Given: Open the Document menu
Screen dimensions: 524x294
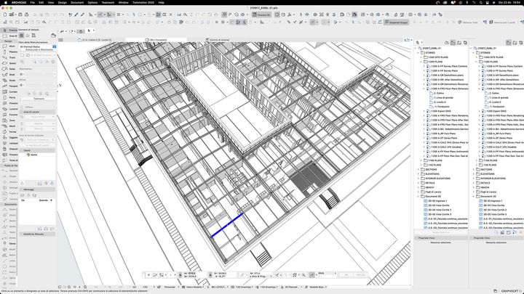Looking at the screenshot, I should [77, 2].
